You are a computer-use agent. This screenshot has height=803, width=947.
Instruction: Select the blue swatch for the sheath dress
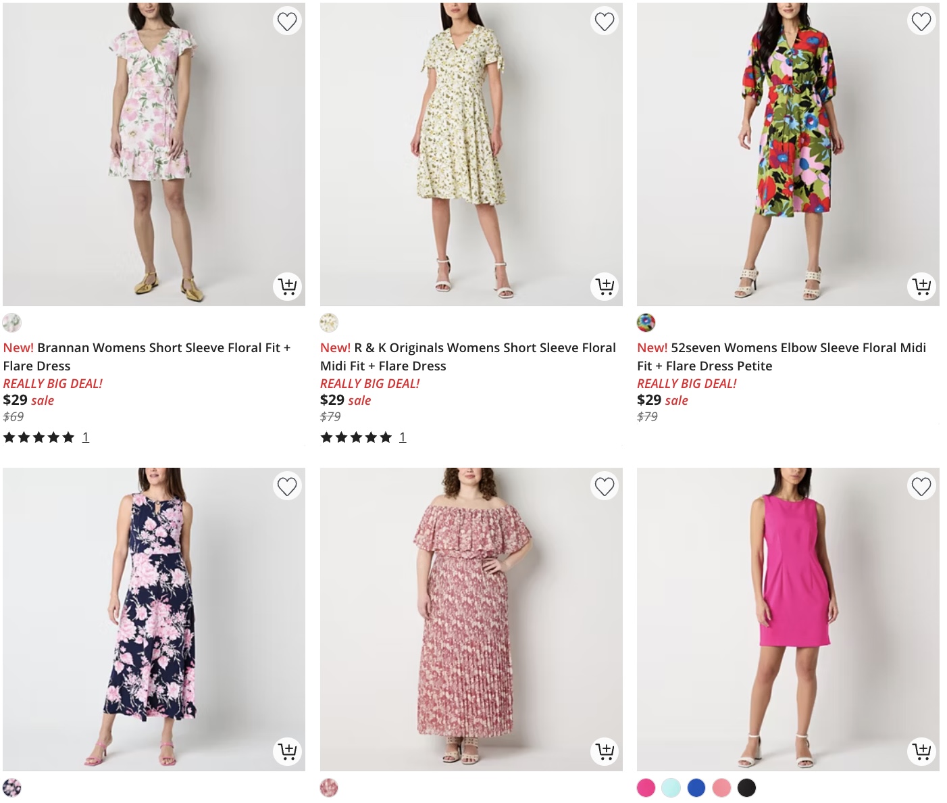coord(696,787)
